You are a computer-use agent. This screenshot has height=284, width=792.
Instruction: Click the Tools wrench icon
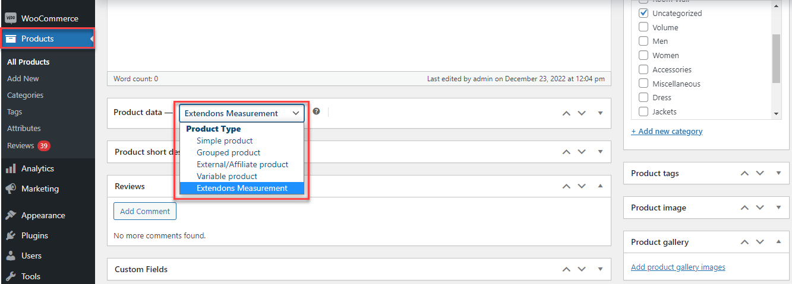(x=11, y=276)
